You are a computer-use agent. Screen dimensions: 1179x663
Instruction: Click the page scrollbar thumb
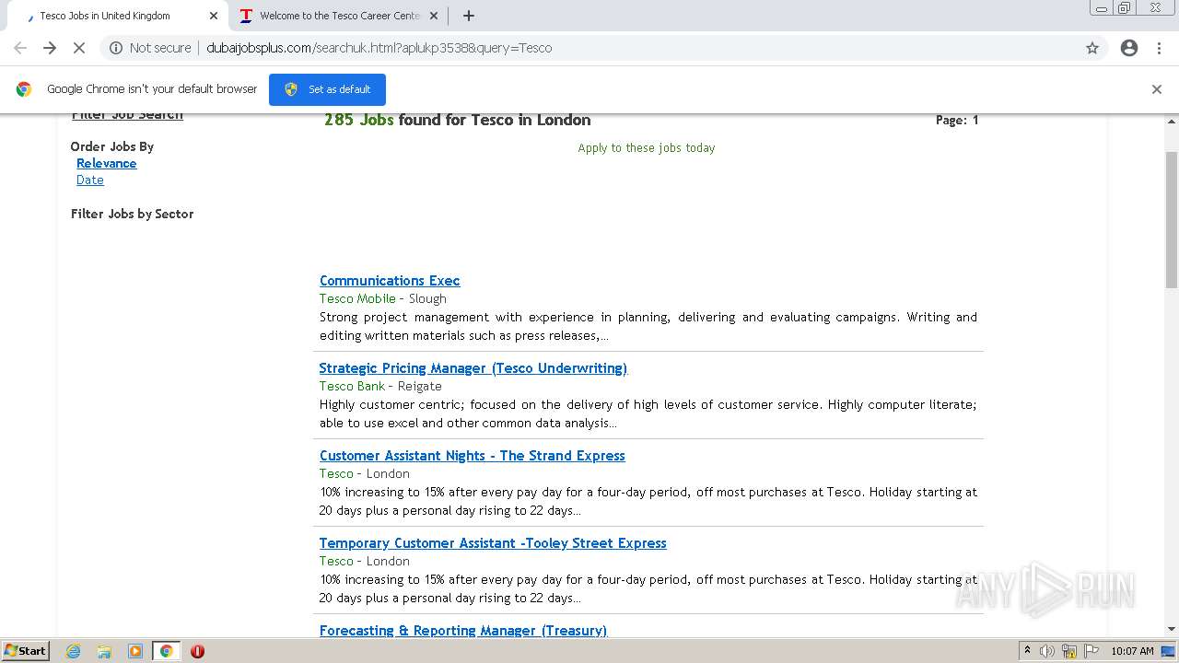click(1172, 219)
